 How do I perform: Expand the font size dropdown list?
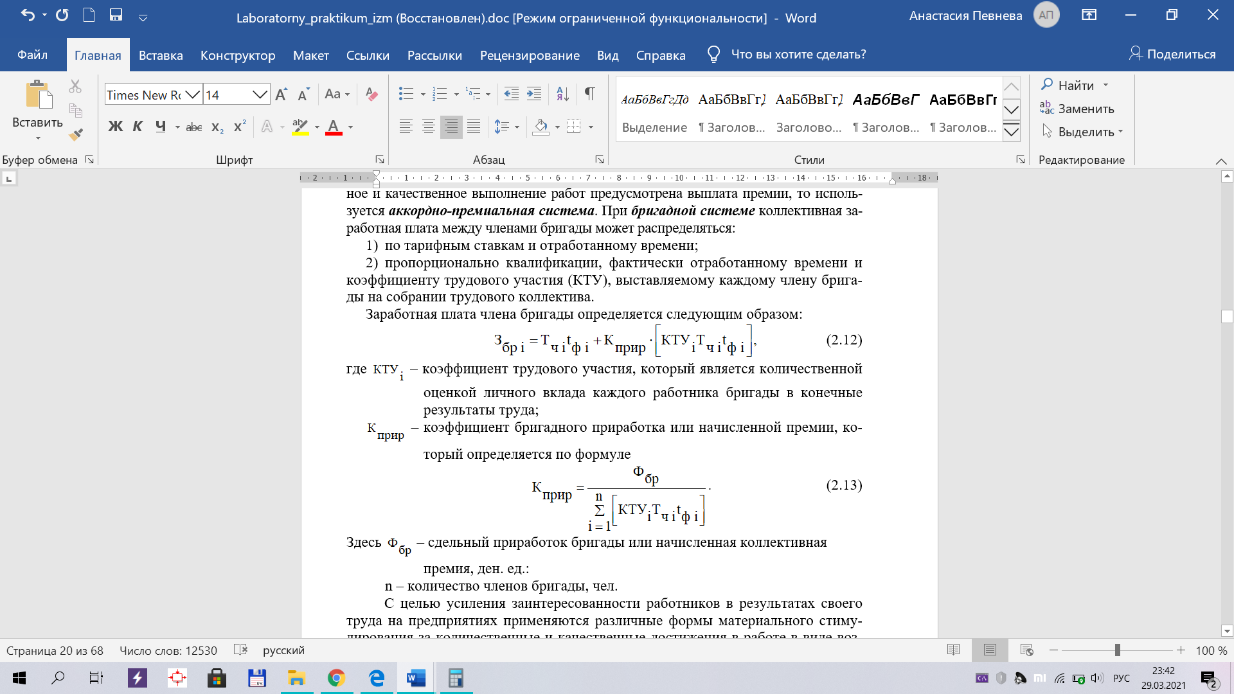[x=260, y=95]
